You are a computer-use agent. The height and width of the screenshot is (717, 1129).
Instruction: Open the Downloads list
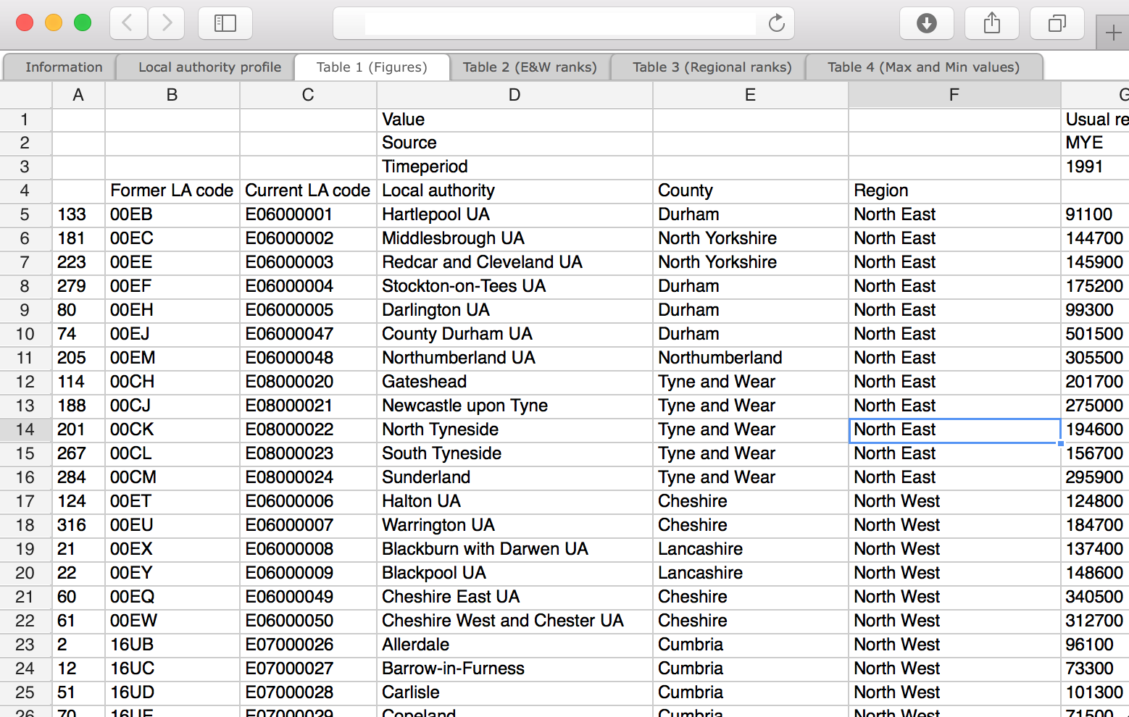coord(927,22)
